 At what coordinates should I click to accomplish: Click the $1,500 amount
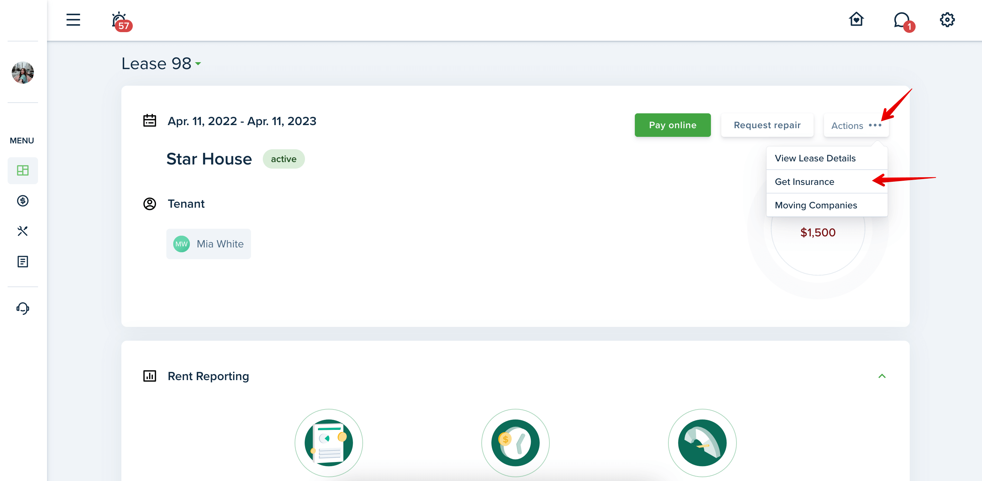point(818,232)
